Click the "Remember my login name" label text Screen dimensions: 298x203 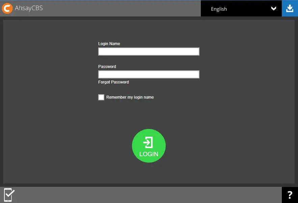click(130, 97)
